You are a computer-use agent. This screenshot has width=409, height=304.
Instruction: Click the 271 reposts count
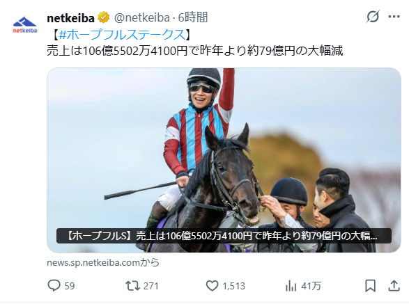(151, 286)
